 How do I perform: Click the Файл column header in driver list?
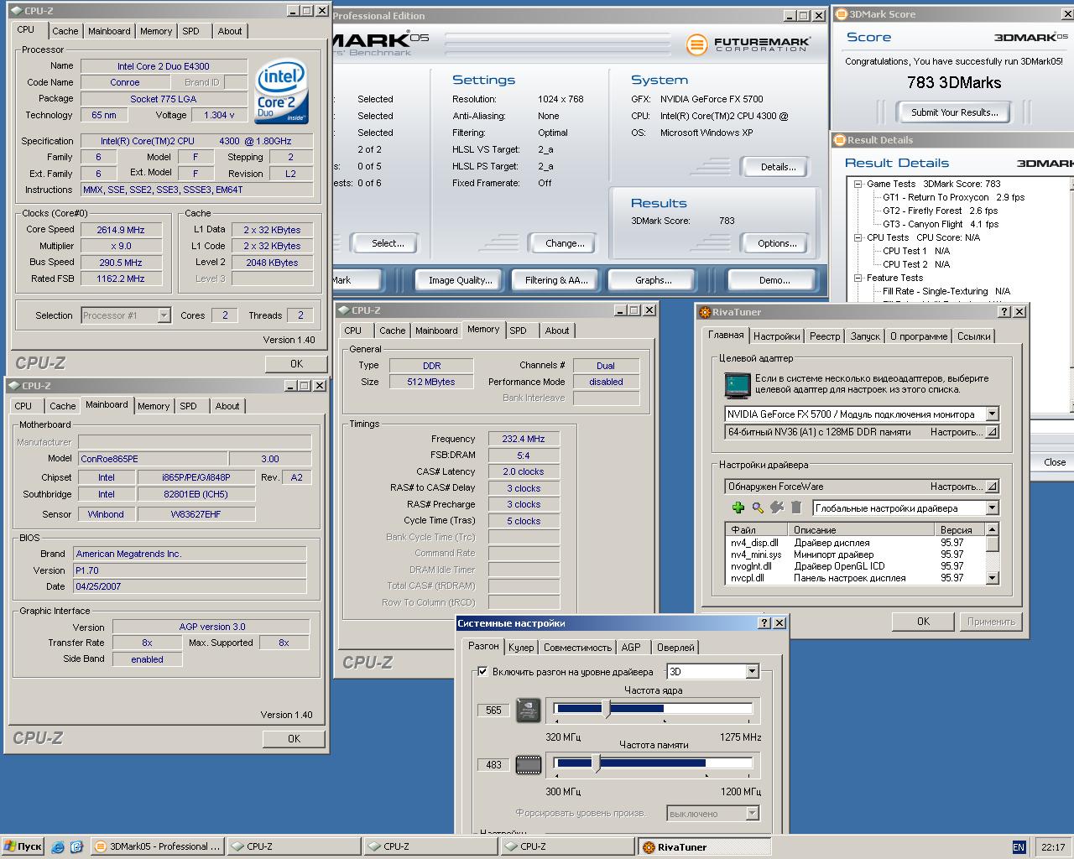click(x=757, y=529)
